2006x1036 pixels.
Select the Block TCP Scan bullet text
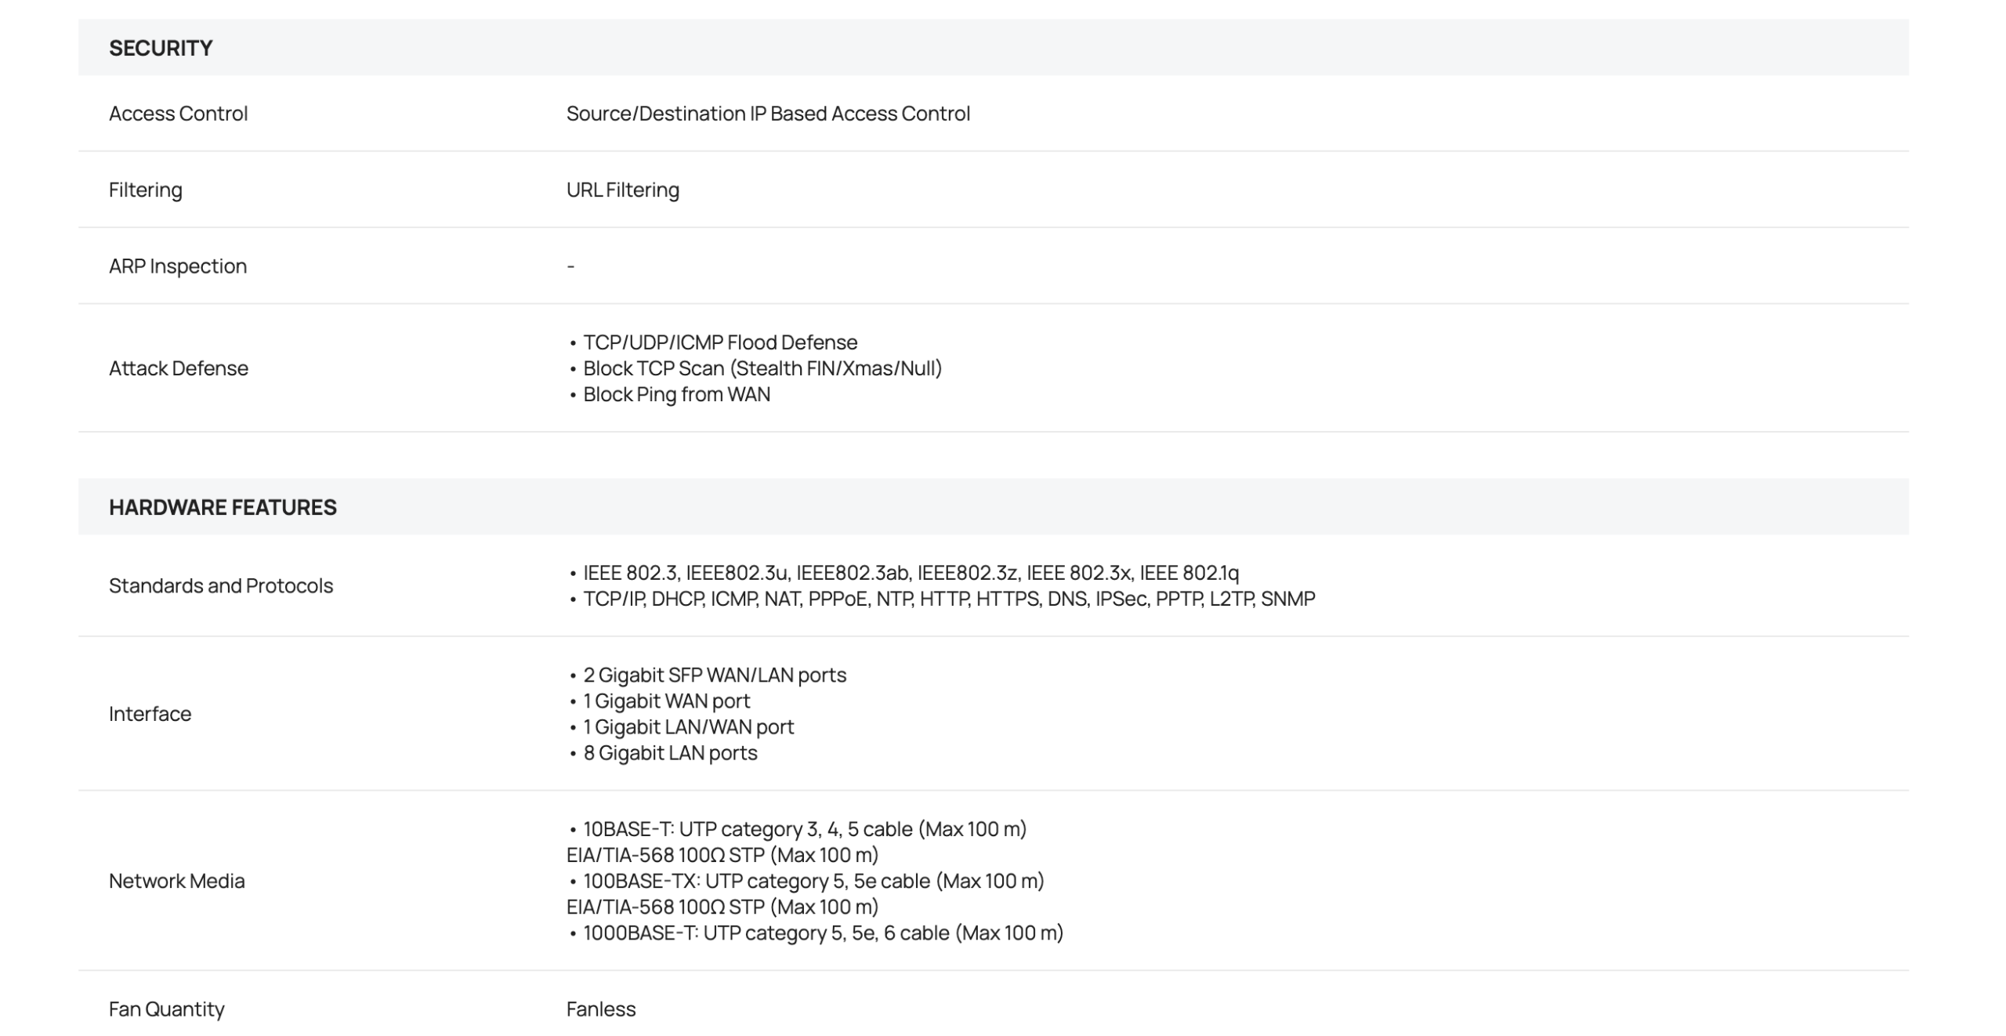pyautogui.click(x=762, y=368)
